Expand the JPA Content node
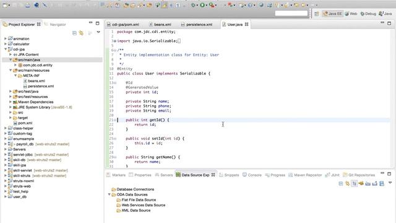This screenshot has width=396, height=223. 11,55
